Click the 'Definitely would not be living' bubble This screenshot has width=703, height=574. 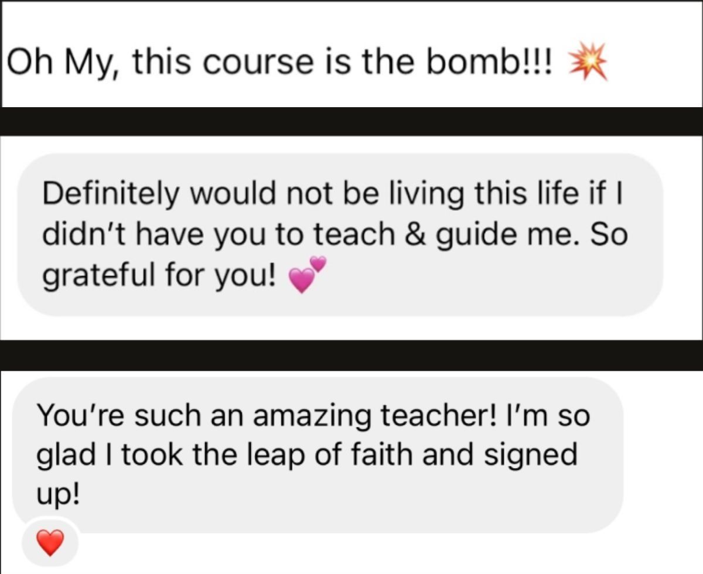click(x=340, y=234)
